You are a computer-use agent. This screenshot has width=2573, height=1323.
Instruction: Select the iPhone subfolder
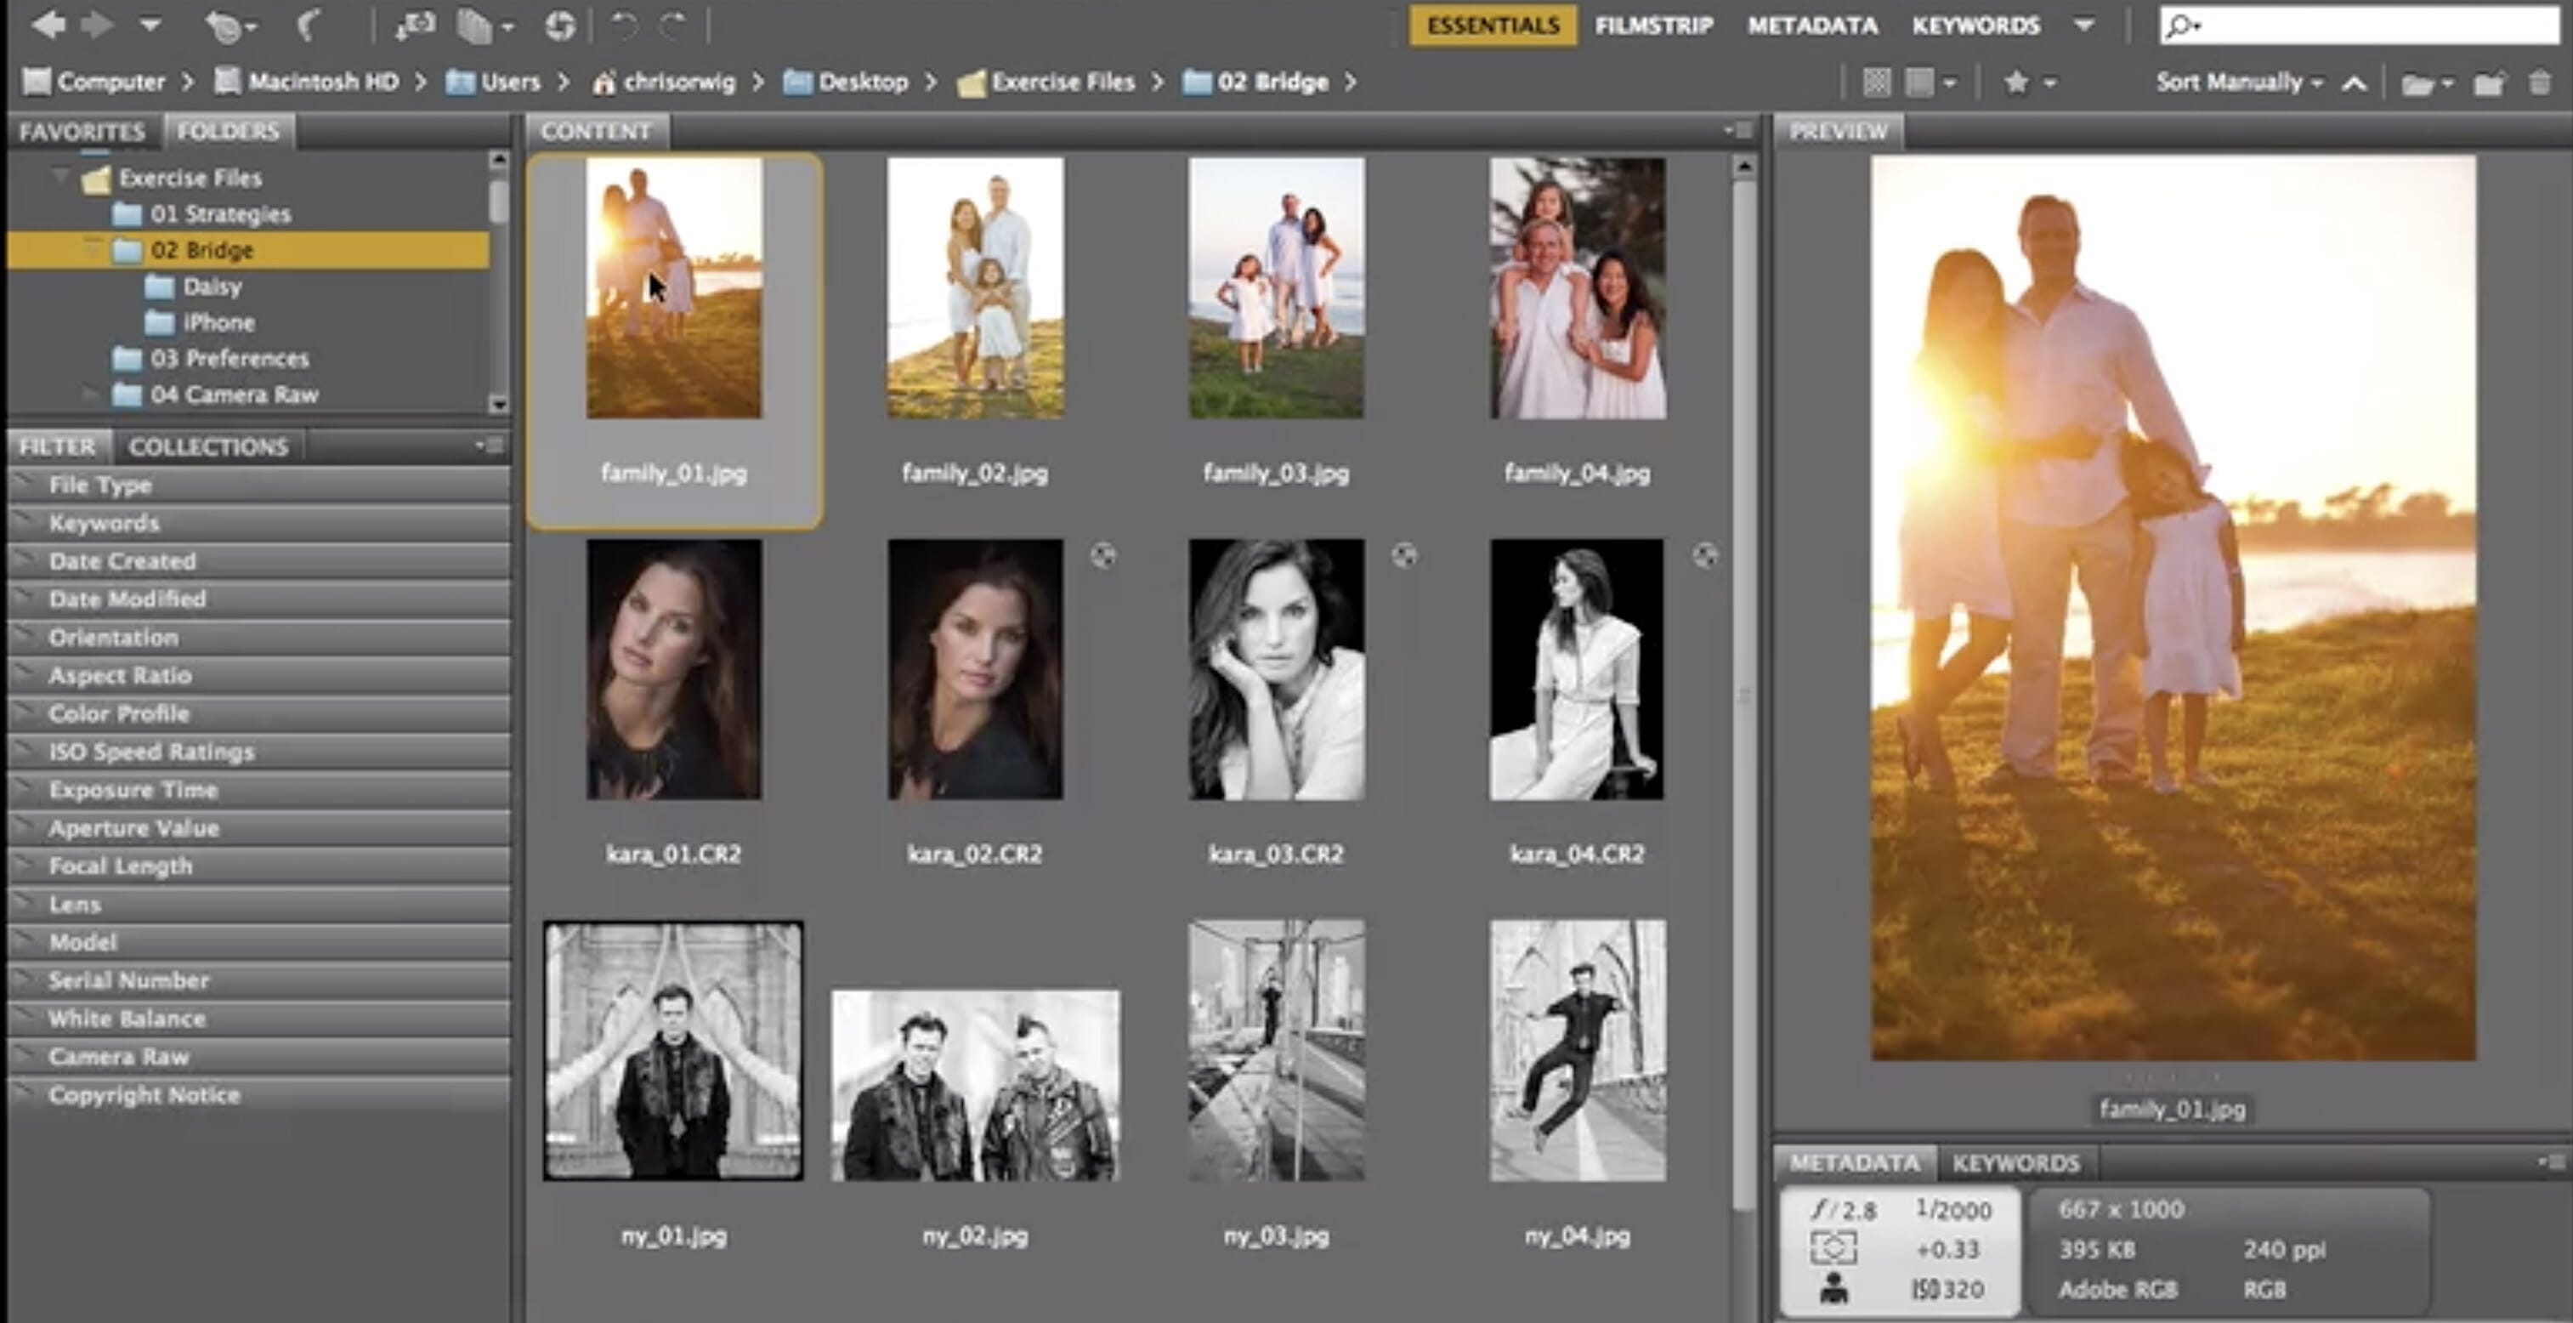coord(200,323)
